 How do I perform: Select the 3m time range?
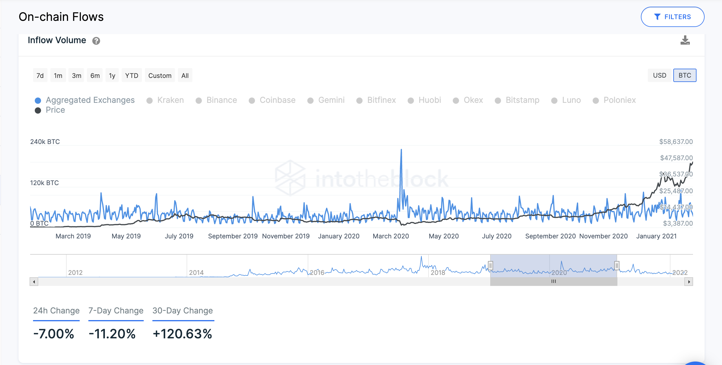tap(76, 75)
